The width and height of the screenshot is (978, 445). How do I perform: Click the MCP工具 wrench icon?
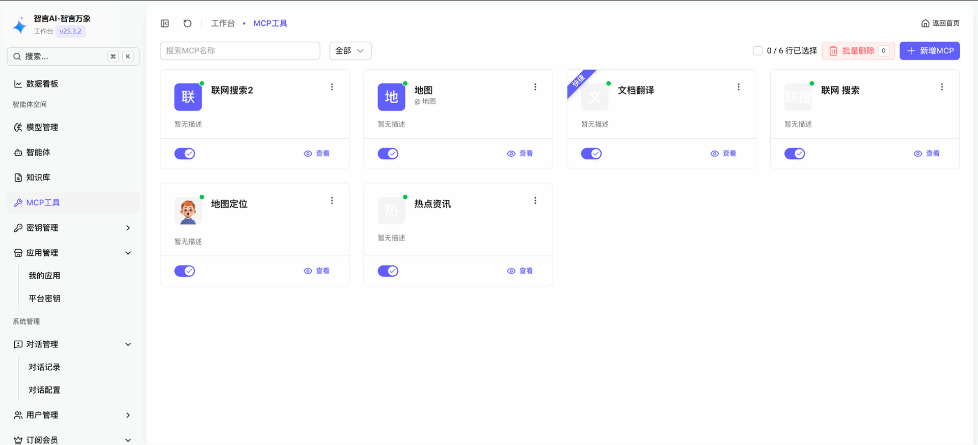18,202
